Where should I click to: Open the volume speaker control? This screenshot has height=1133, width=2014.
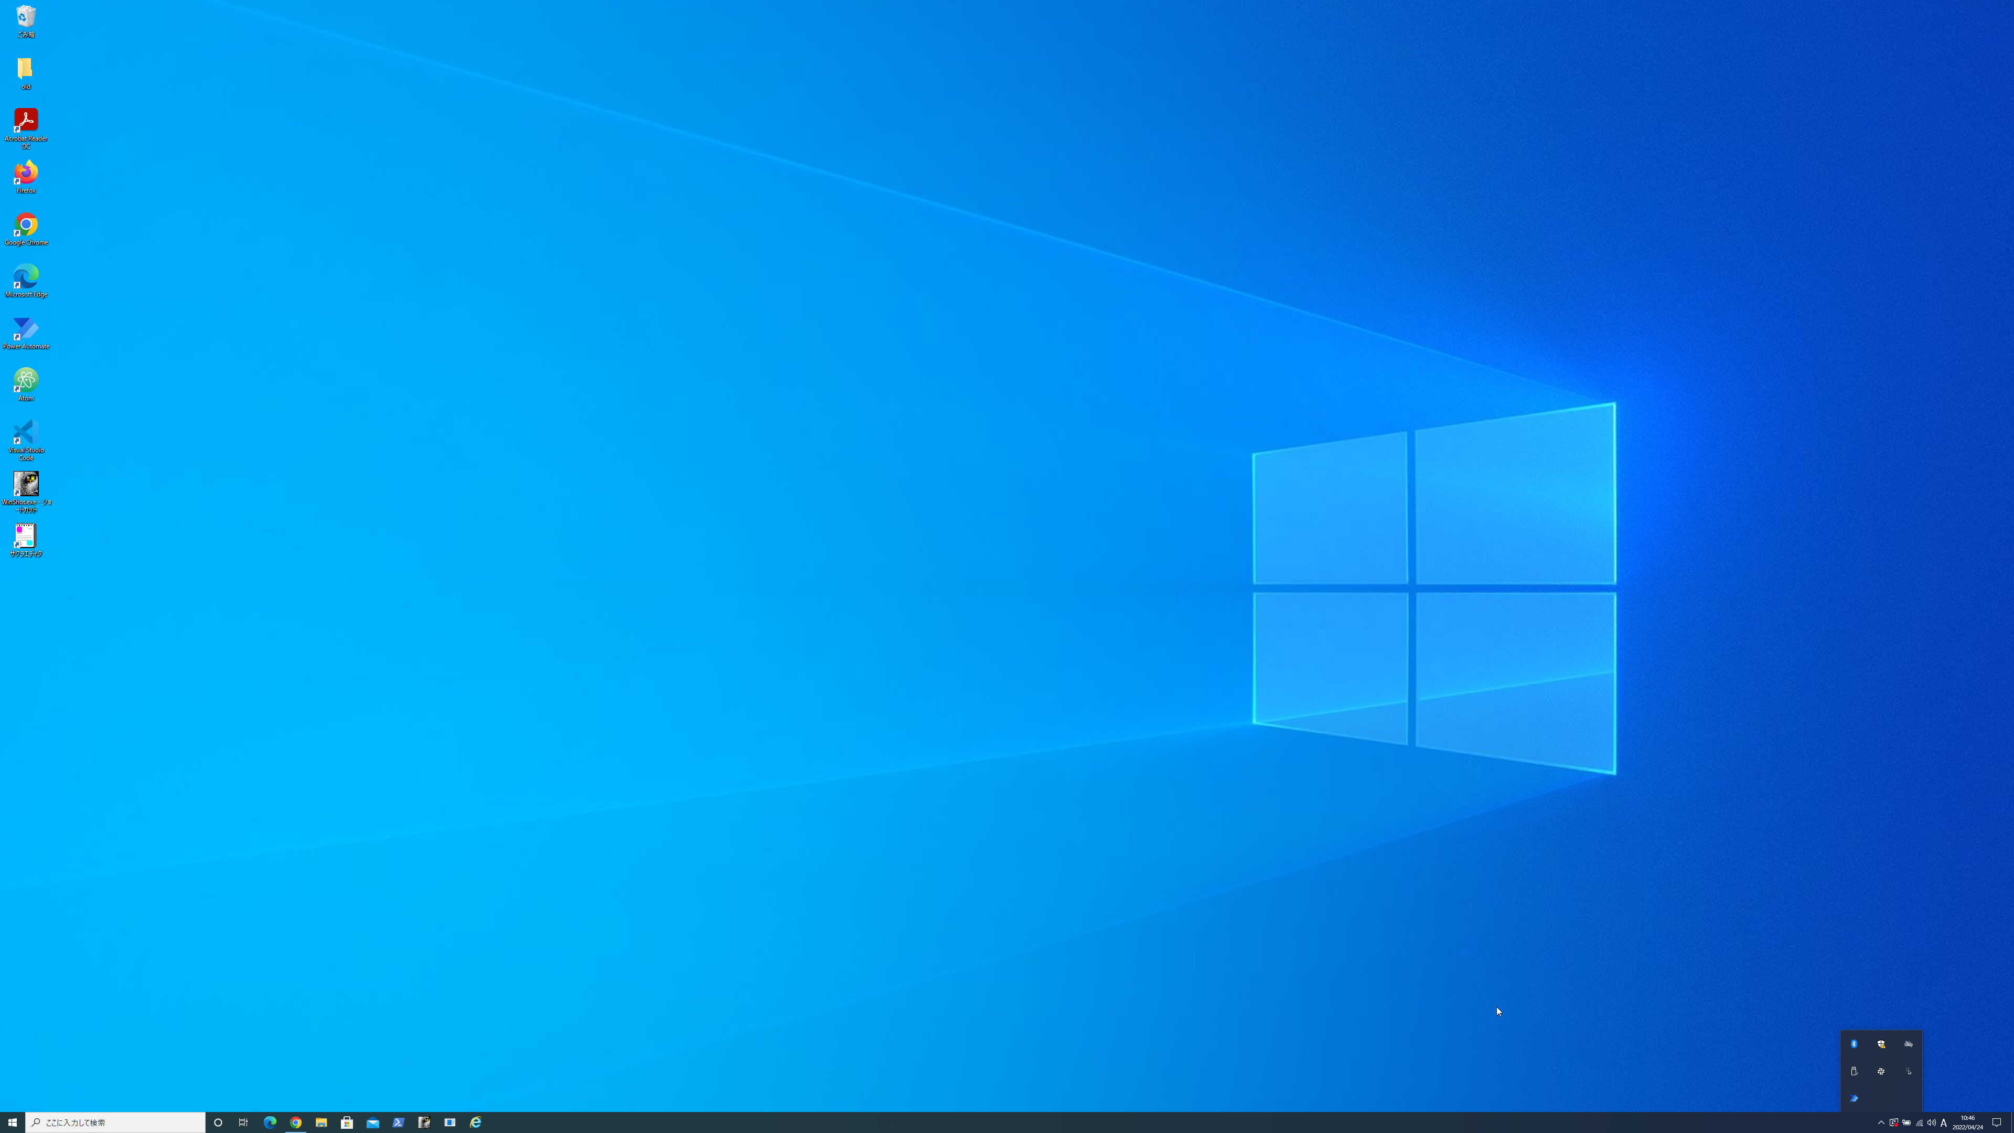(1931, 1123)
